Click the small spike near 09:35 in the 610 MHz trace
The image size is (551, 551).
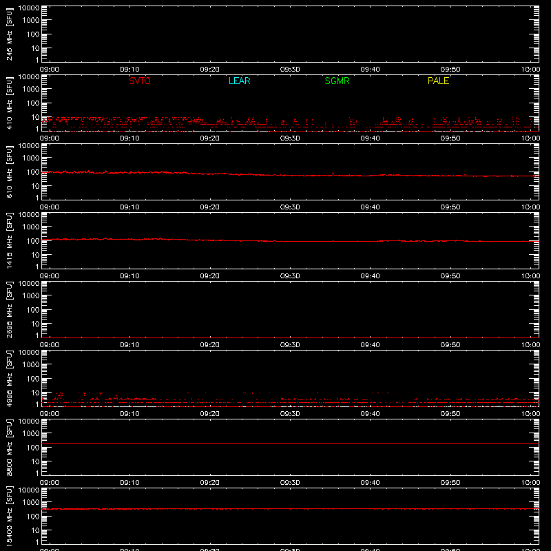tap(333, 174)
